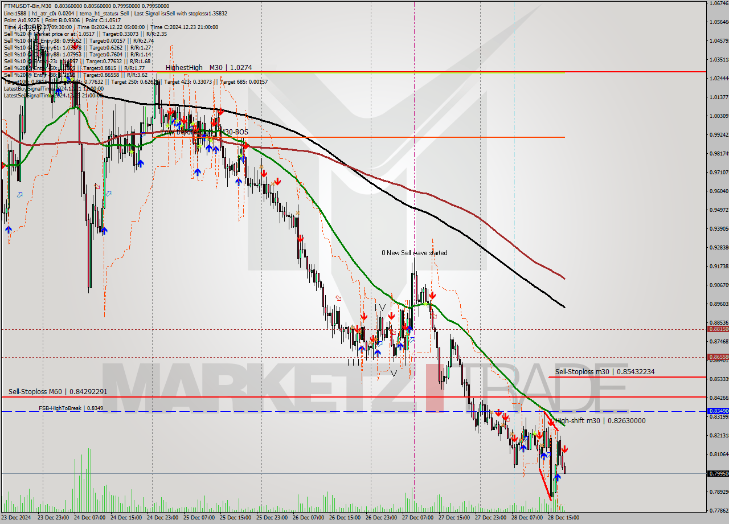Click the 0.9710 price axis value
The height and width of the screenshot is (524, 729).
718,172
